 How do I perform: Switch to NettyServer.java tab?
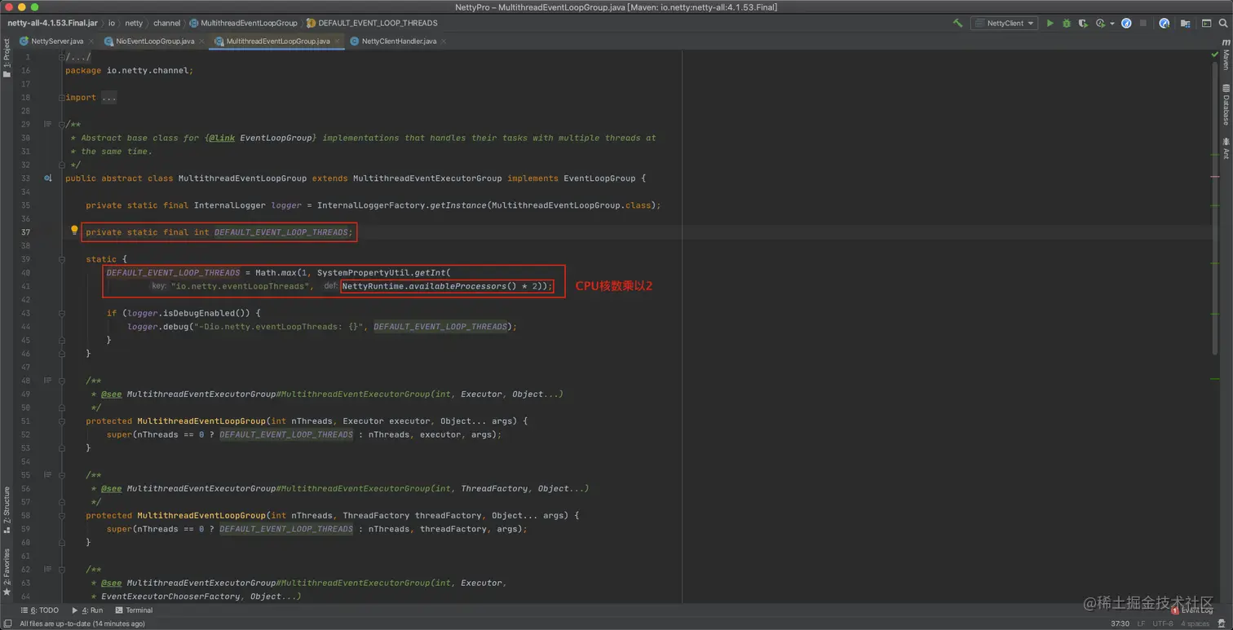coord(56,41)
